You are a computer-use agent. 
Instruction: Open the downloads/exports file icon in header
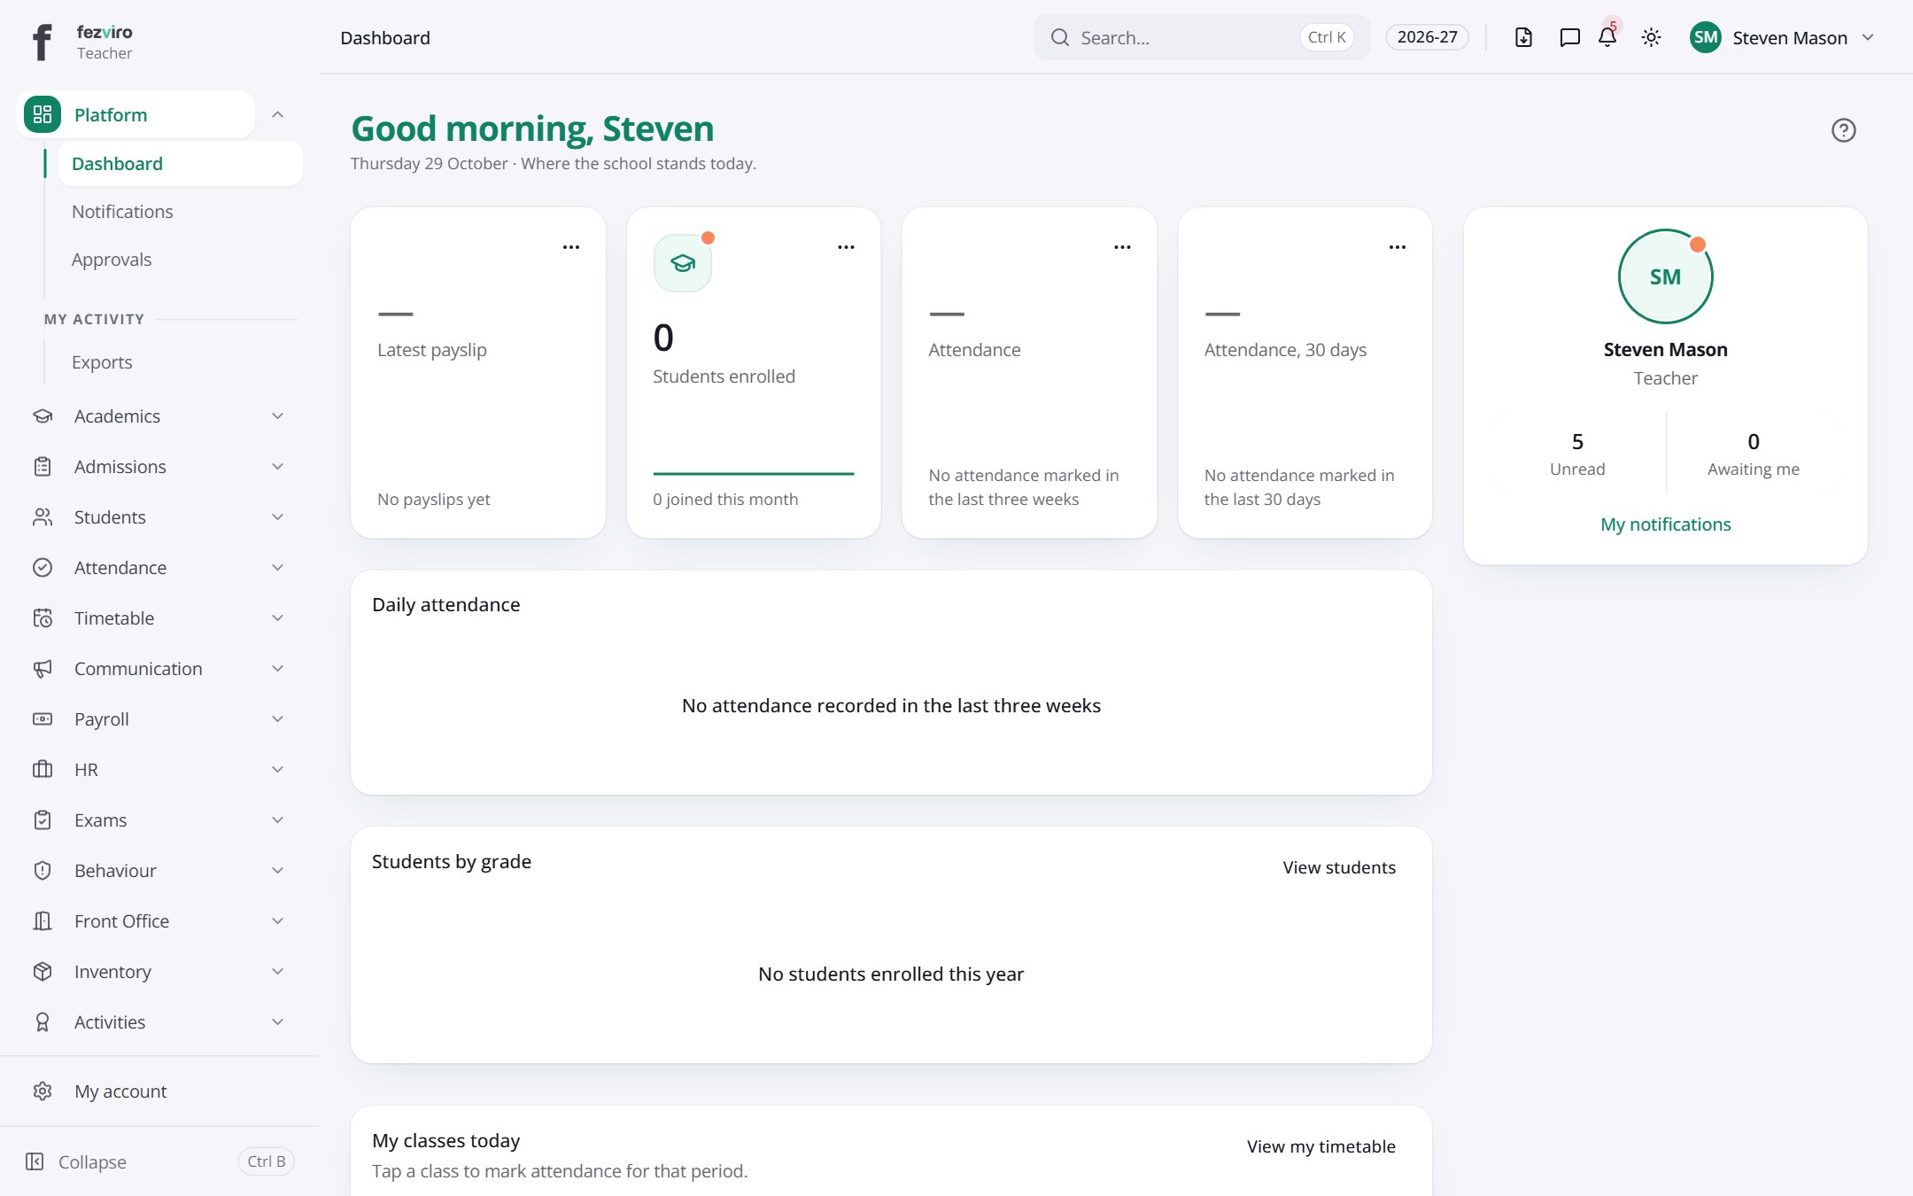click(x=1523, y=37)
